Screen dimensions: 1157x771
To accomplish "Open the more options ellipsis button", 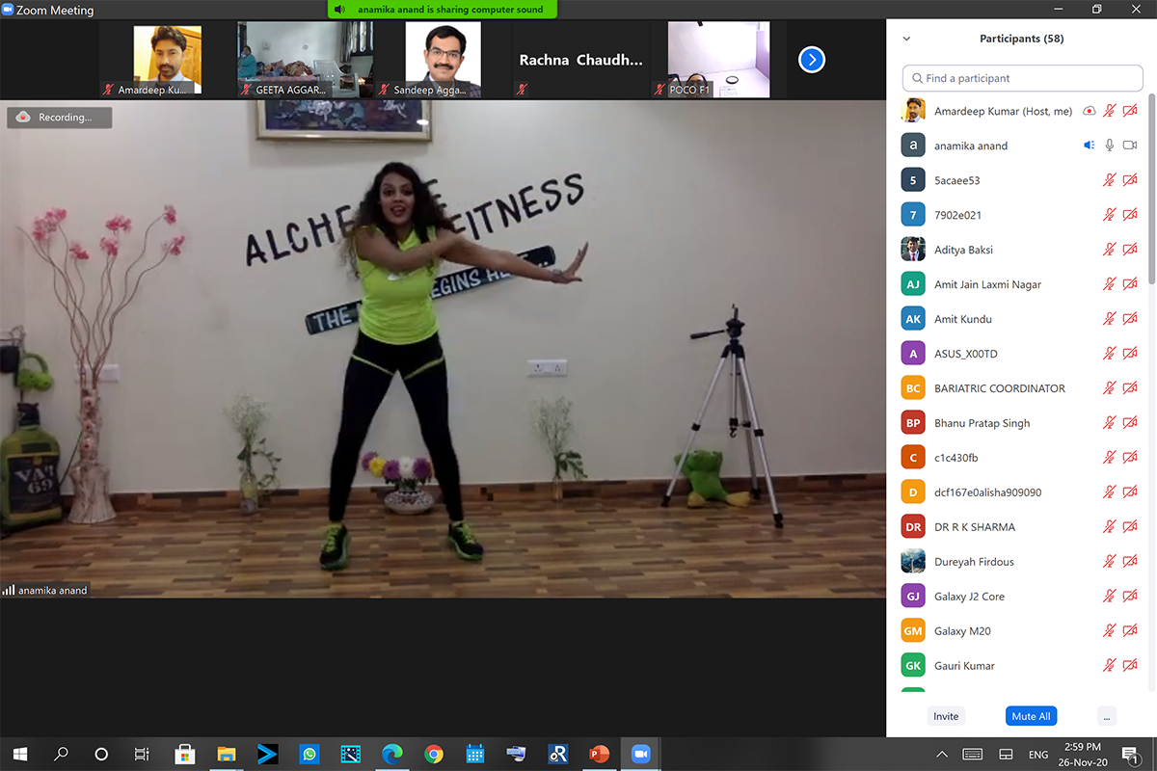I will click(1107, 716).
